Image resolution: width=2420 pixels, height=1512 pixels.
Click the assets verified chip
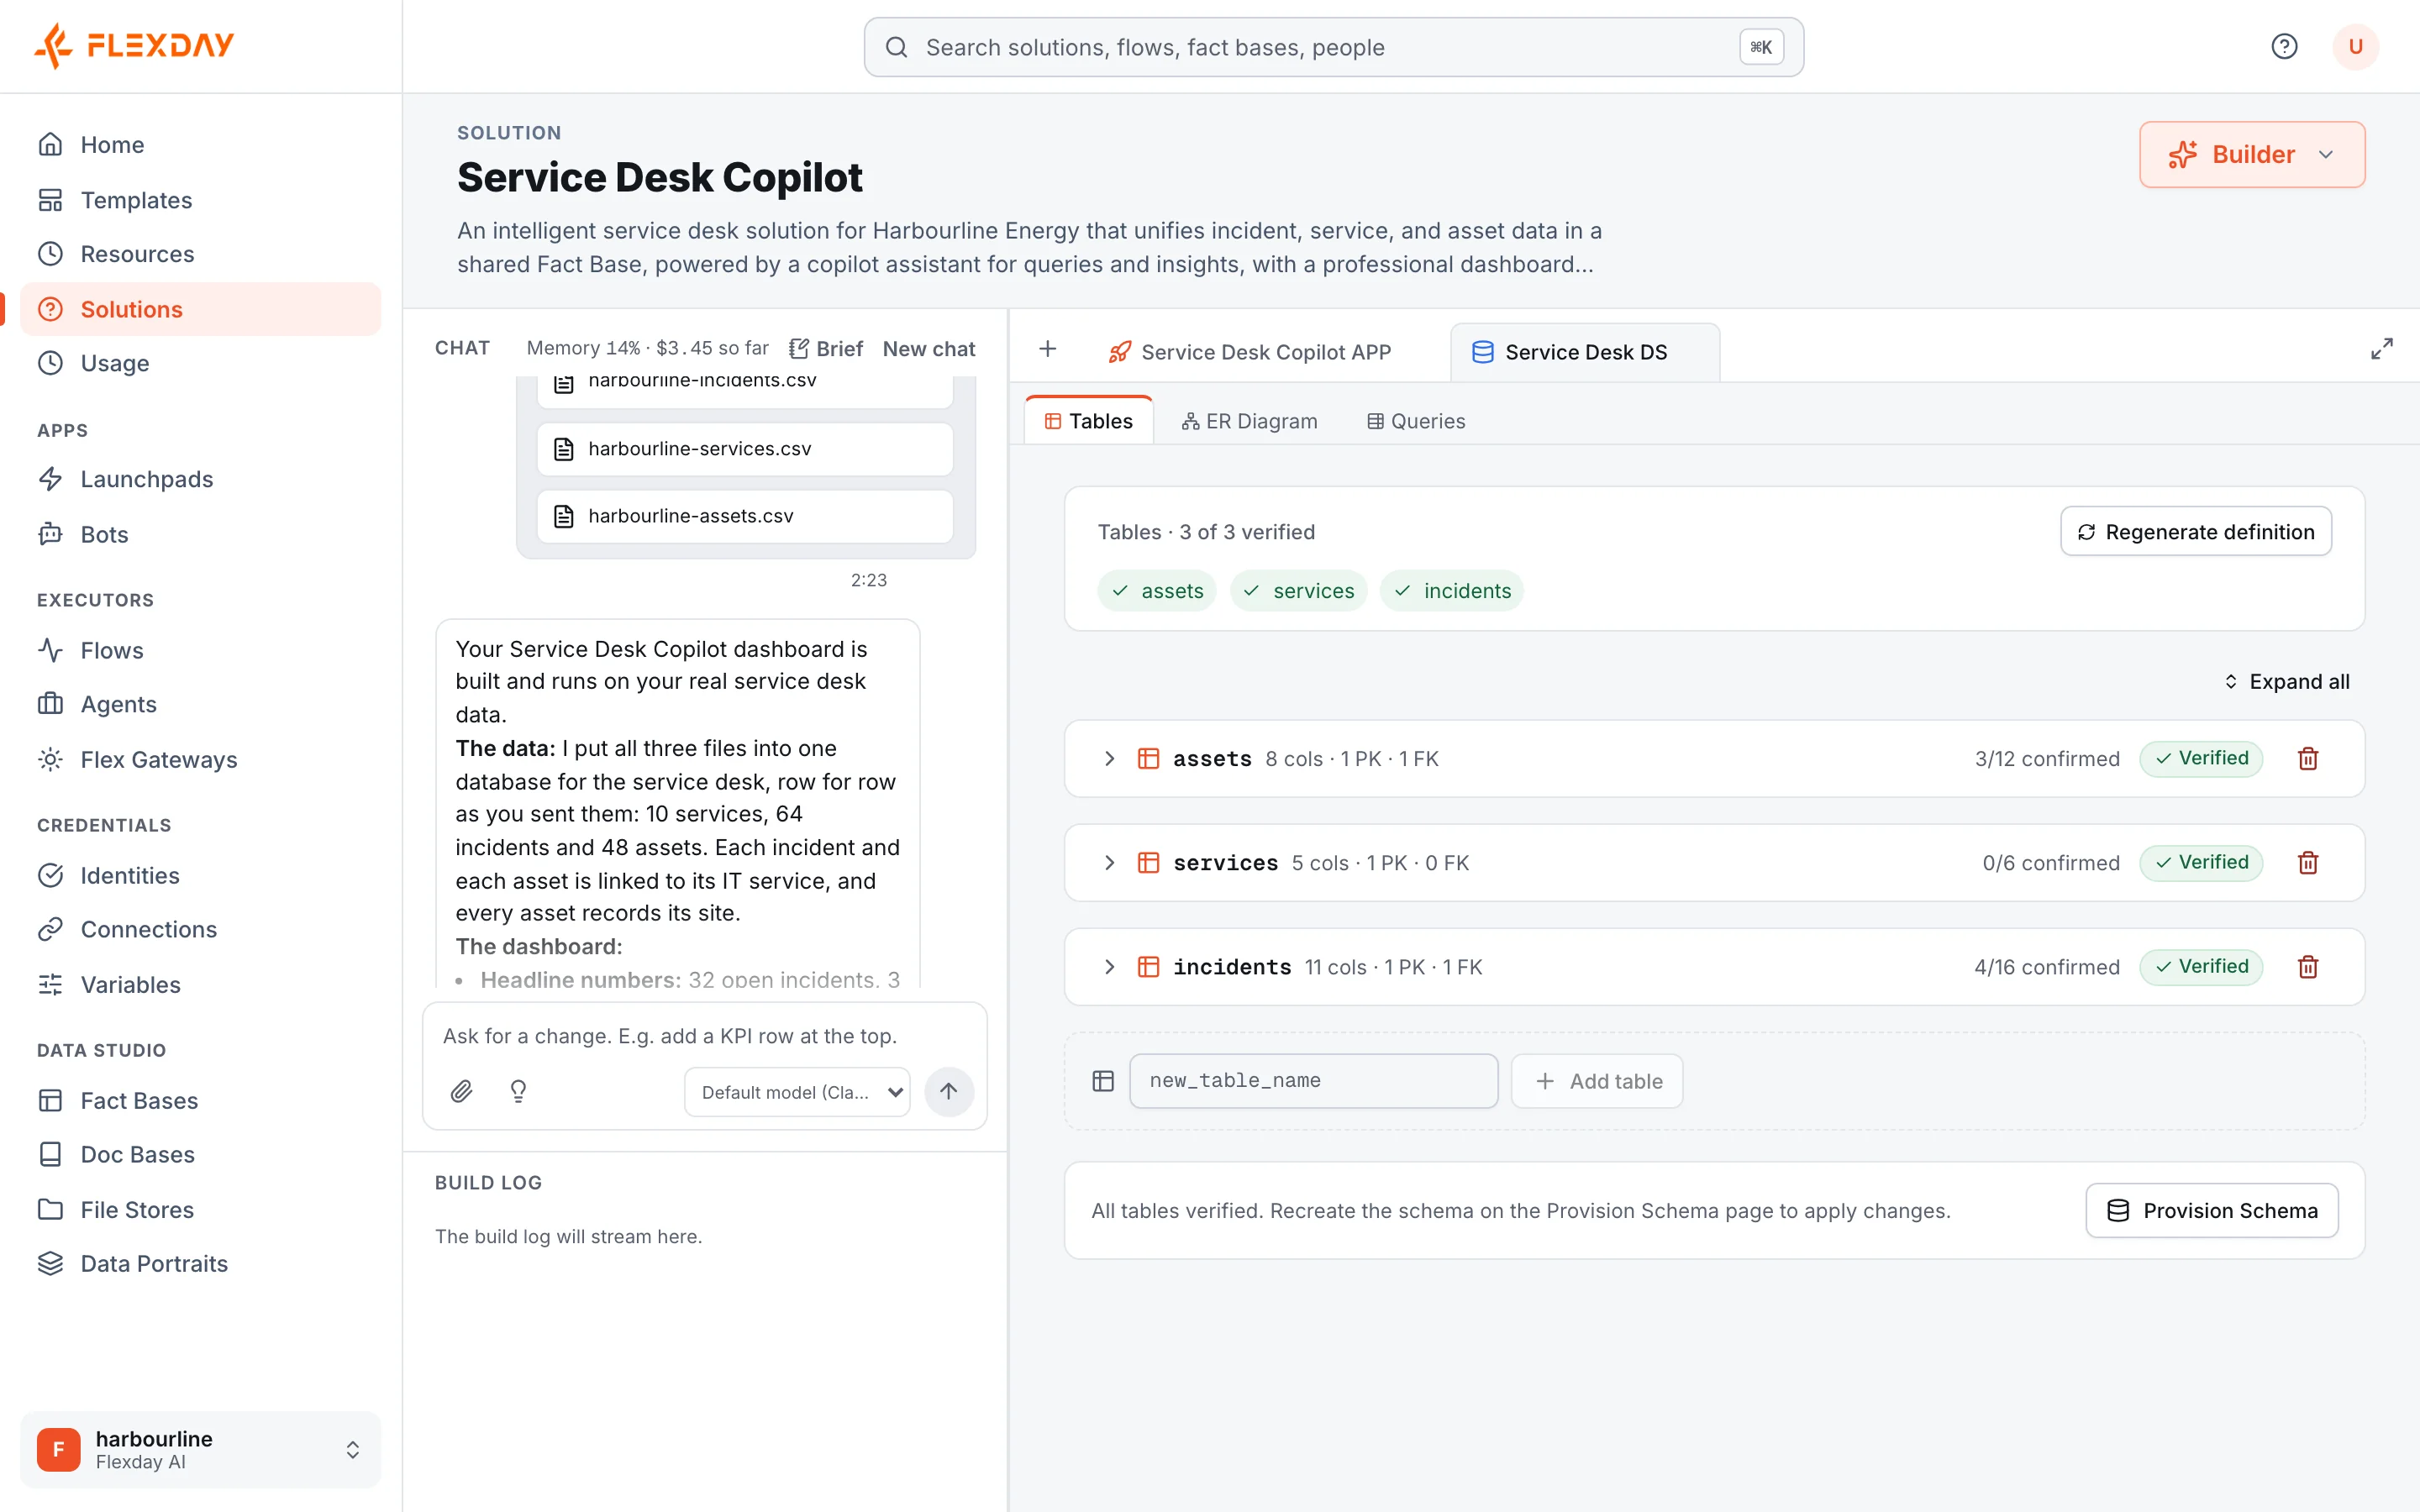tap(1156, 591)
